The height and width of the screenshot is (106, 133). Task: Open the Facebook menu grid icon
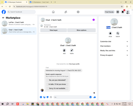(118, 12)
